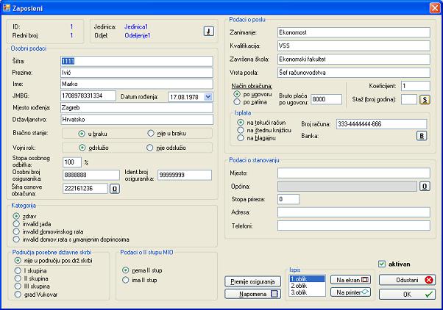This screenshot has width=443, height=310.
Task: Click the O lookup button beside Općina
Action: [x=425, y=186]
